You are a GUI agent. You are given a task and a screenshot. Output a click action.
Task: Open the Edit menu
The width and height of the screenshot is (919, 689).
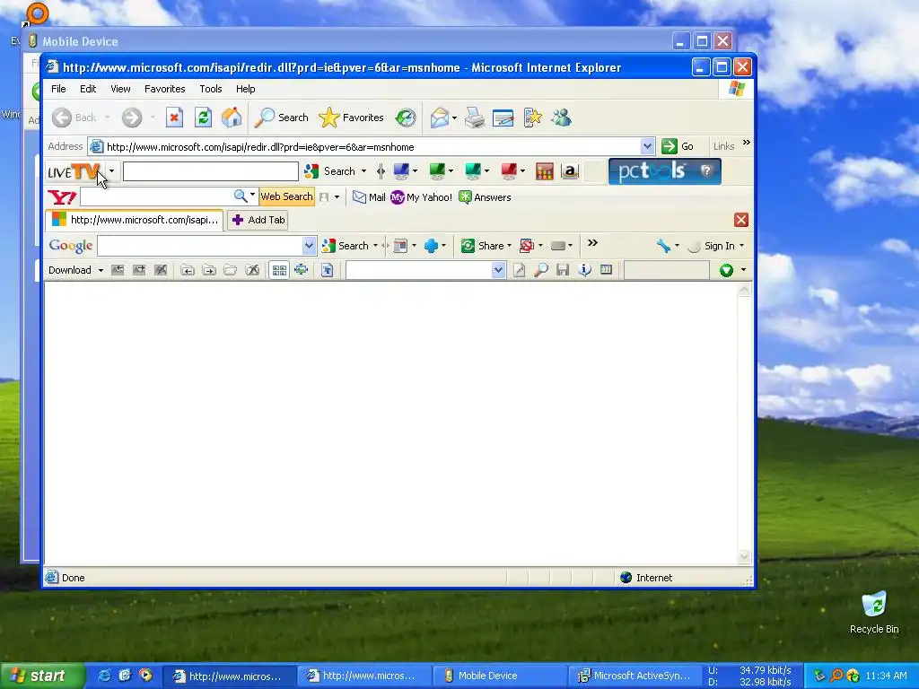(x=88, y=89)
